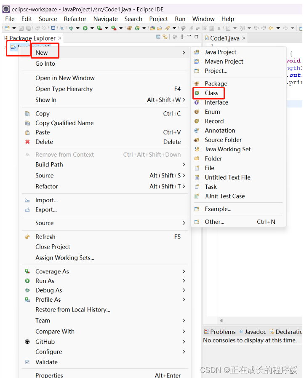This screenshot has height=378, width=304.
Task: Click the Maven Project icon in submenu
Action: 197,62
